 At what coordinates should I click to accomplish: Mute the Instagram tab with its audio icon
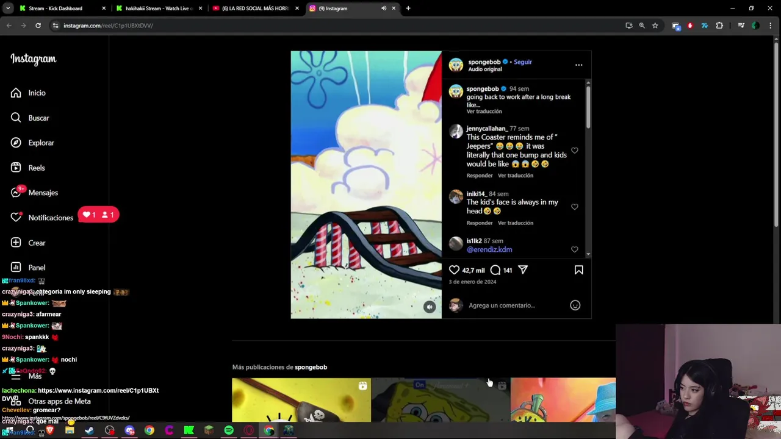tap(384, 9)
